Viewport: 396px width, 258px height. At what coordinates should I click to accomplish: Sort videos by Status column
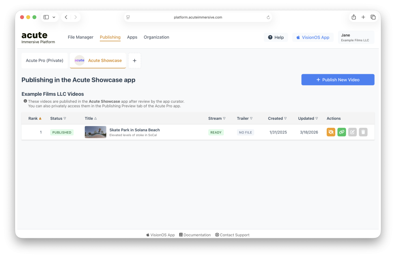click(58, 119)
